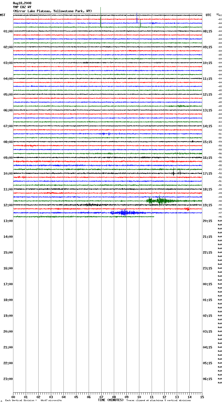Select the 07:00 MST time label
Screen dimensions: 223x404
pos(8,126)
